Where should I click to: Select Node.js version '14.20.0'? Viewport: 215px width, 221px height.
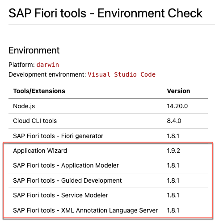[x=177, y=106]
